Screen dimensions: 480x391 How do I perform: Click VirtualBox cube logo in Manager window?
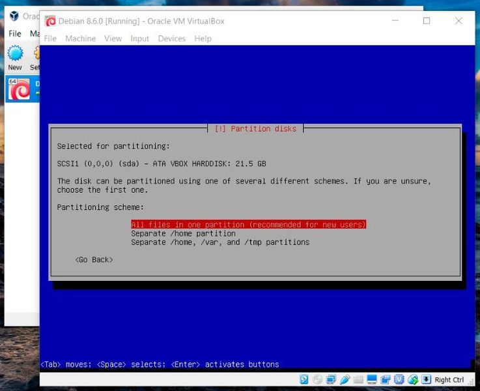coord(14,16)
